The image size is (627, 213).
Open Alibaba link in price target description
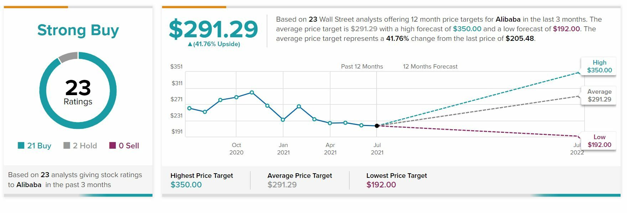(508, 19)
